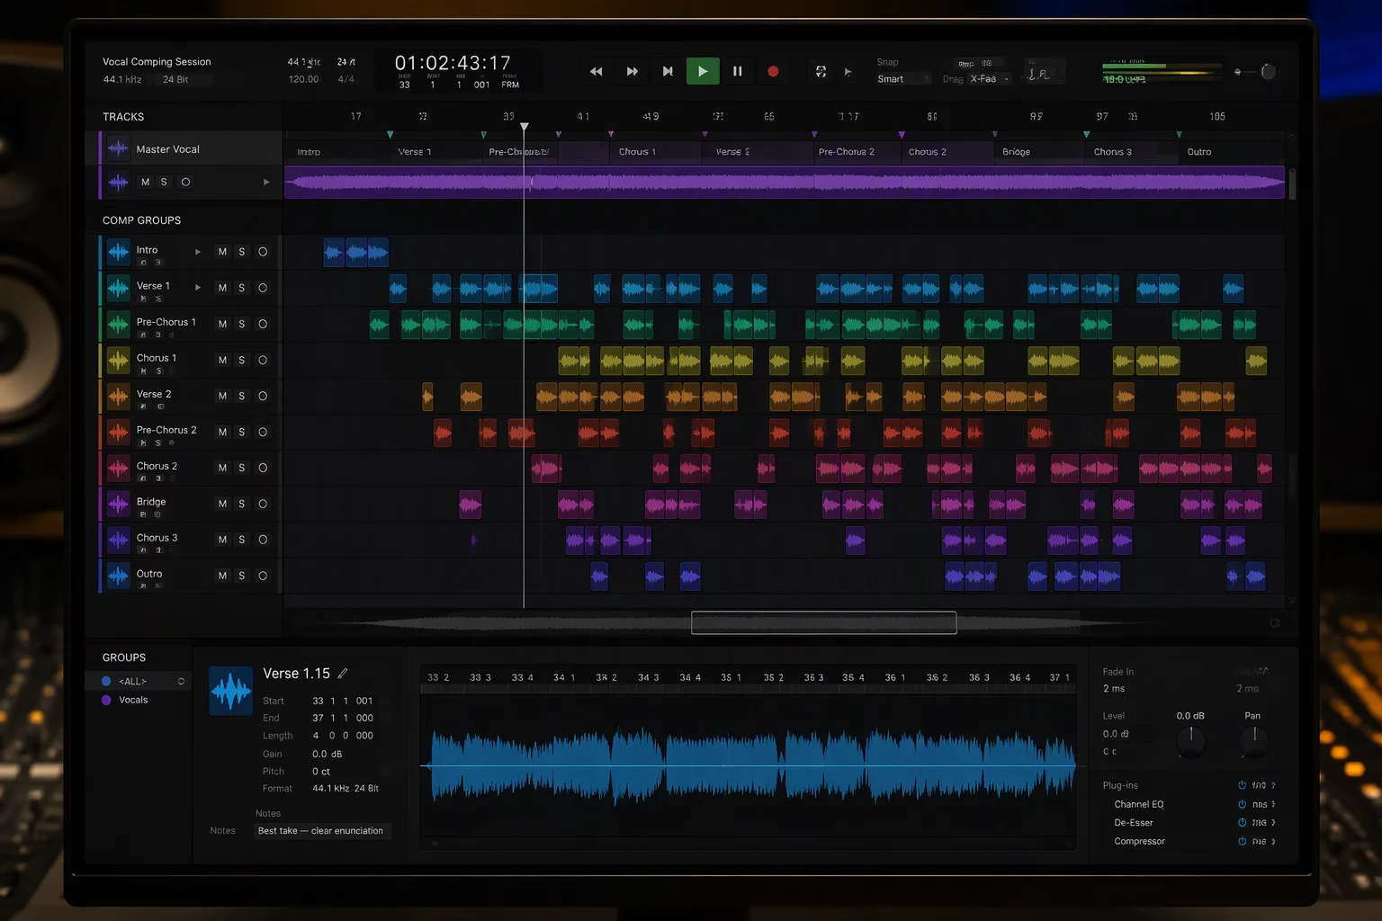Open the Drag mode X-Fad dropdown
Screen dimensions: 1382x921
(x=990, y=79)
